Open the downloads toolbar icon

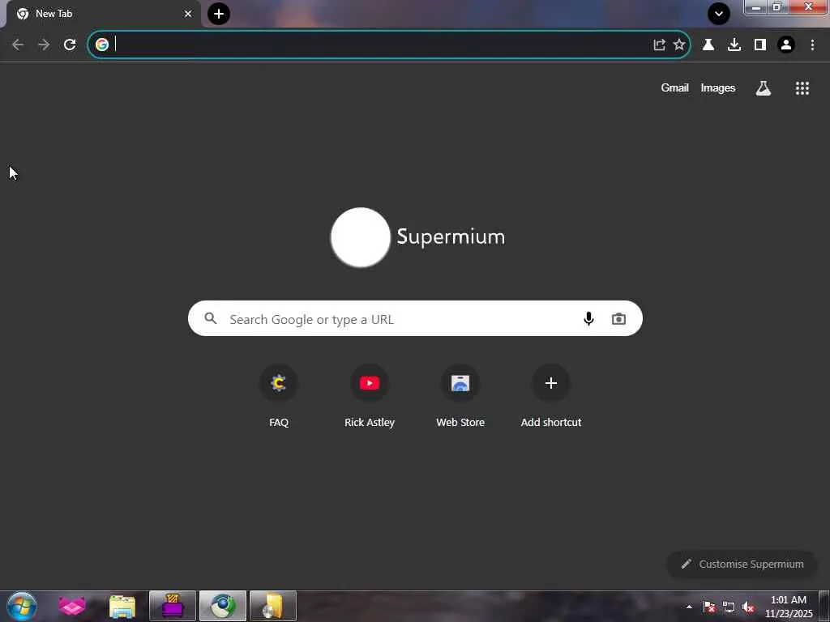pos(734,45)
